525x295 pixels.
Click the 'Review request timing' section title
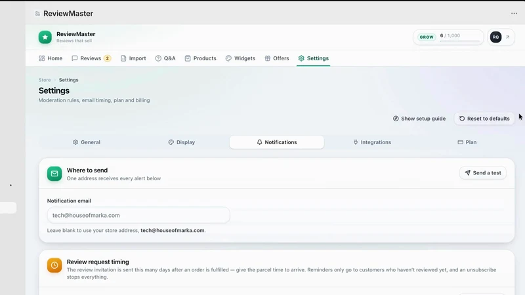tap(98, 262)
